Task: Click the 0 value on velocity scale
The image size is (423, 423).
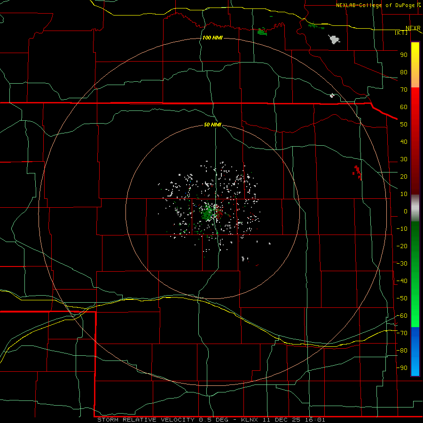Action: [x=406, y=211]
